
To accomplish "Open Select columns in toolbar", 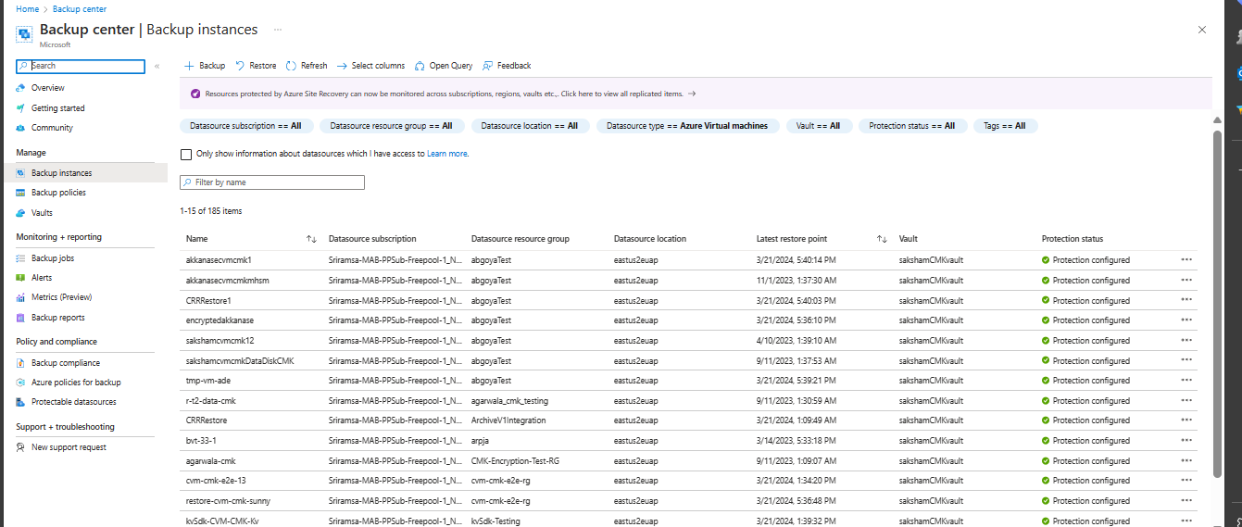I will coord(370,66).
